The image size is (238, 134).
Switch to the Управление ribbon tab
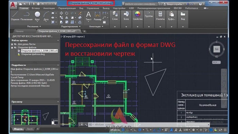93,8
